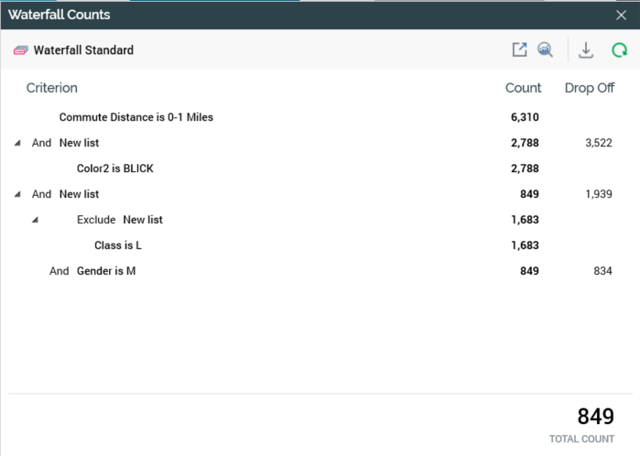Click the Count column header
The height and width of the screenshot is (456, 640).
[523, 88]
